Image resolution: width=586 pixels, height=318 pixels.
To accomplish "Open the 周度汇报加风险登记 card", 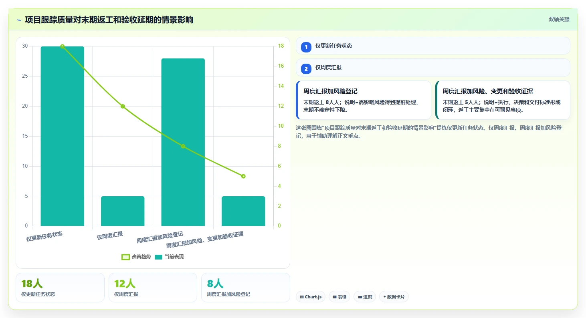I will coord(364,100).
